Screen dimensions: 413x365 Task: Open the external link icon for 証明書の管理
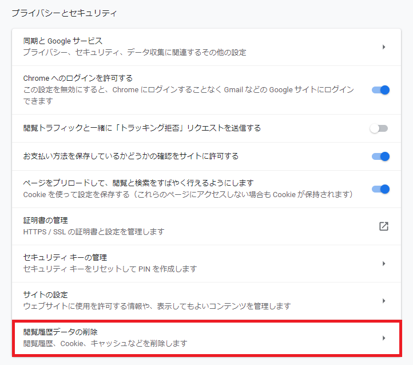point(383,226)
